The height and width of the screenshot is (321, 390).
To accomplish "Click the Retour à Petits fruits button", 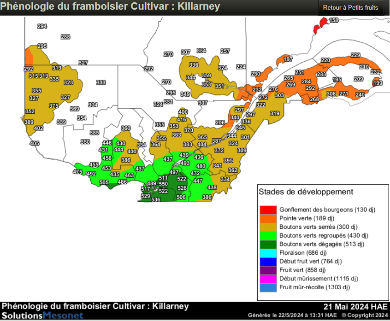I will [x=351, y=8].
